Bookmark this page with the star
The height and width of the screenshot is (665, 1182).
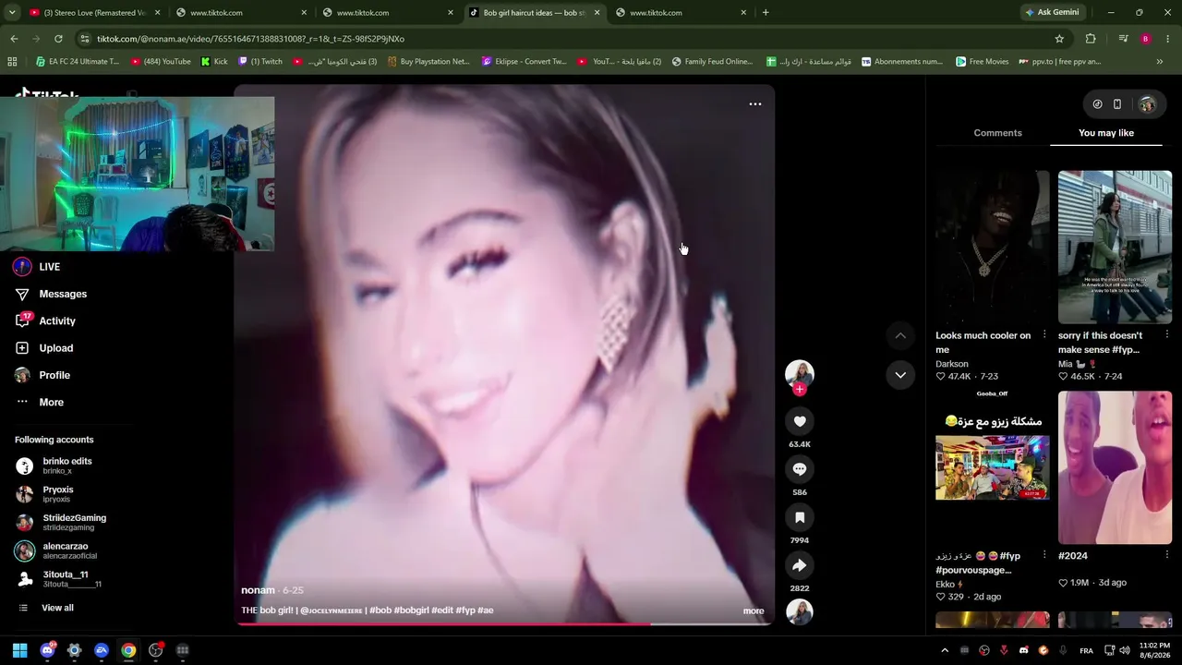click(x=1059, y=39)
